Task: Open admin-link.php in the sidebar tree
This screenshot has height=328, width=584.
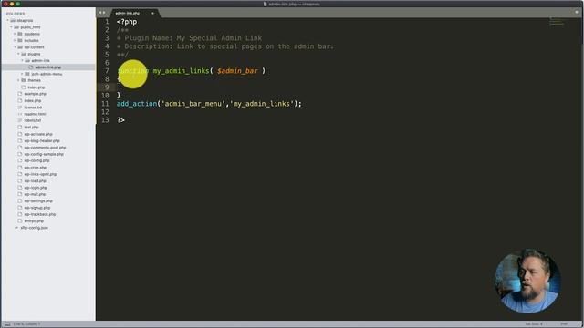Action: pos(47,67)
